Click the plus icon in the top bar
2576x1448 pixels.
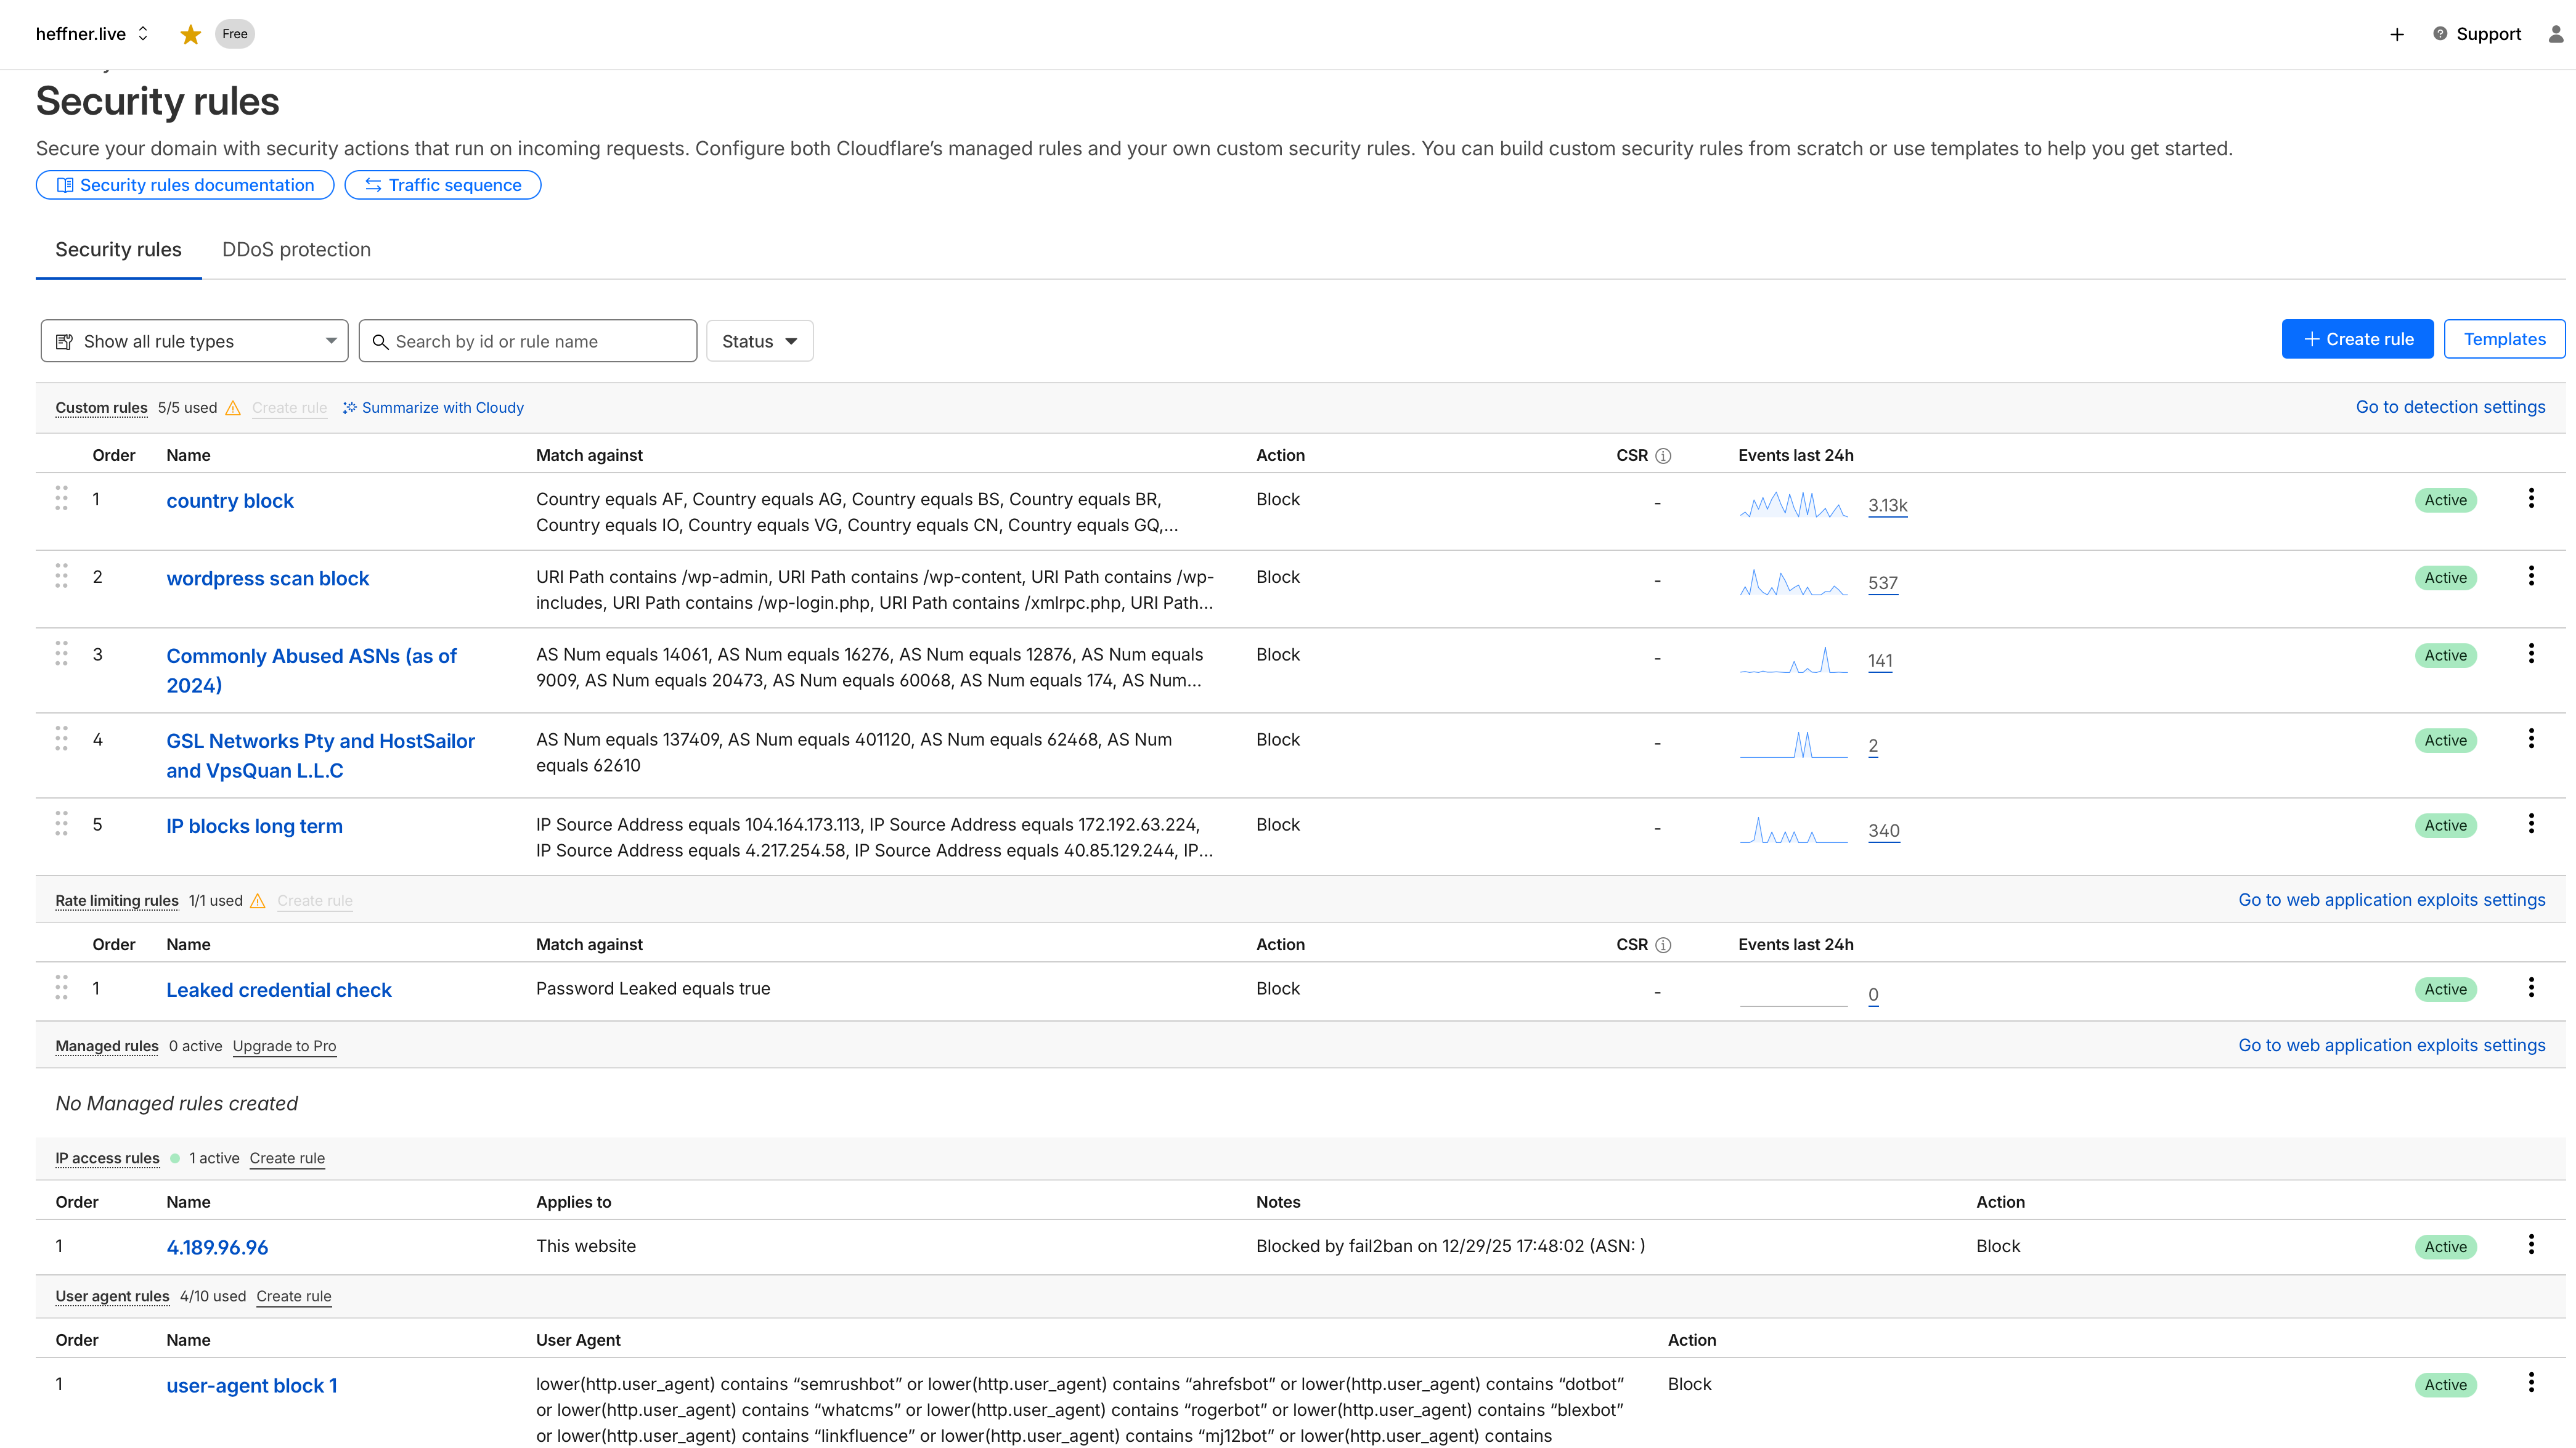[2397, 33]
